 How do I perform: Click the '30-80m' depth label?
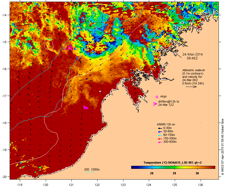(168, 131)
